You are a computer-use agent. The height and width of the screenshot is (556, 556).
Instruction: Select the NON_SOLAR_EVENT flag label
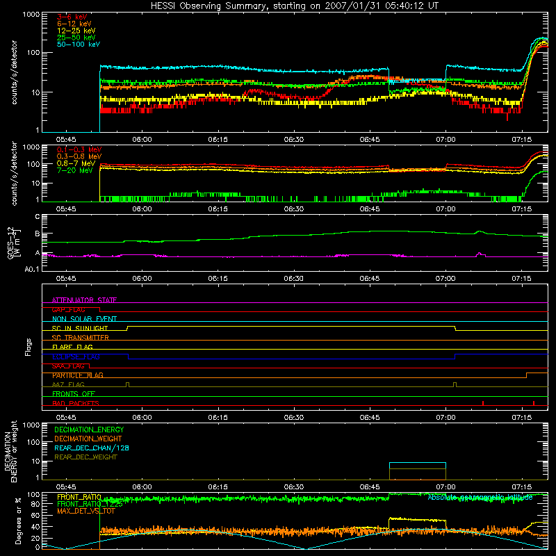[84, 319]
